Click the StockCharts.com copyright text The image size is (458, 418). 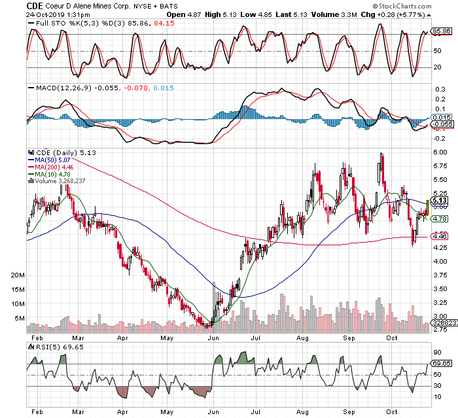coord(402,6)
